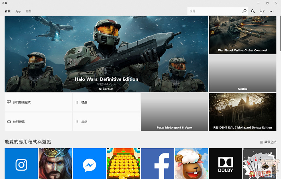Screen dimensions: 281x179
Task: Click the NT$479.00 price on Halo Wars
Action: coord(106,88)
